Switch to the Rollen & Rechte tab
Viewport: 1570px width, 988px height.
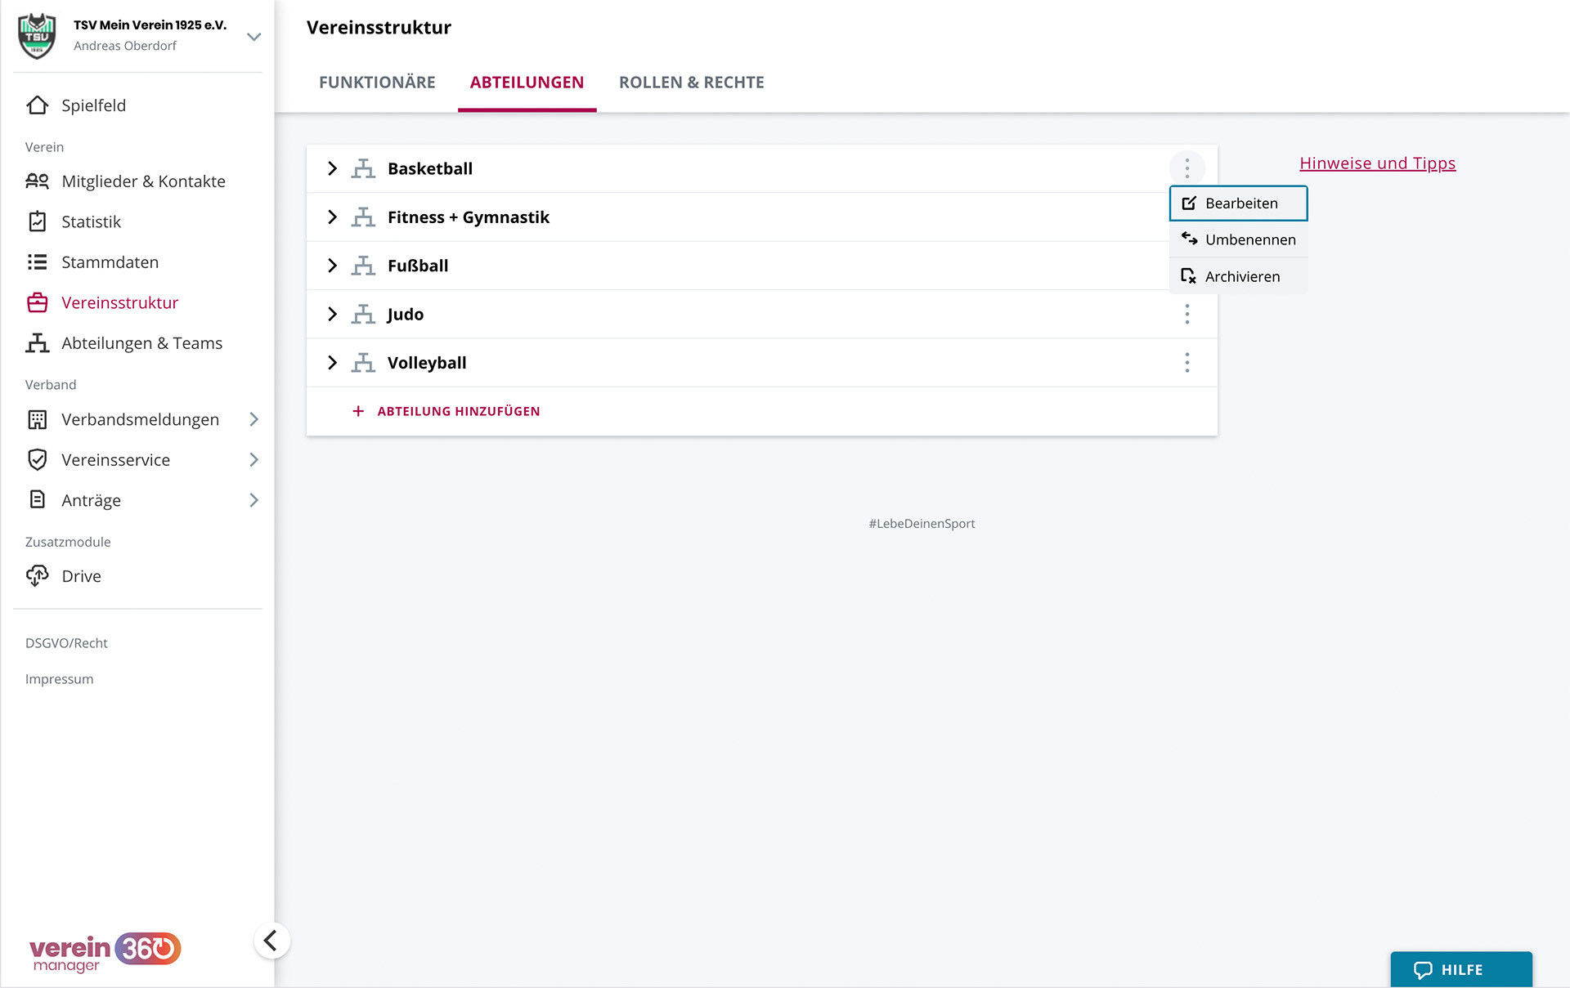click(x=691, y=83)
